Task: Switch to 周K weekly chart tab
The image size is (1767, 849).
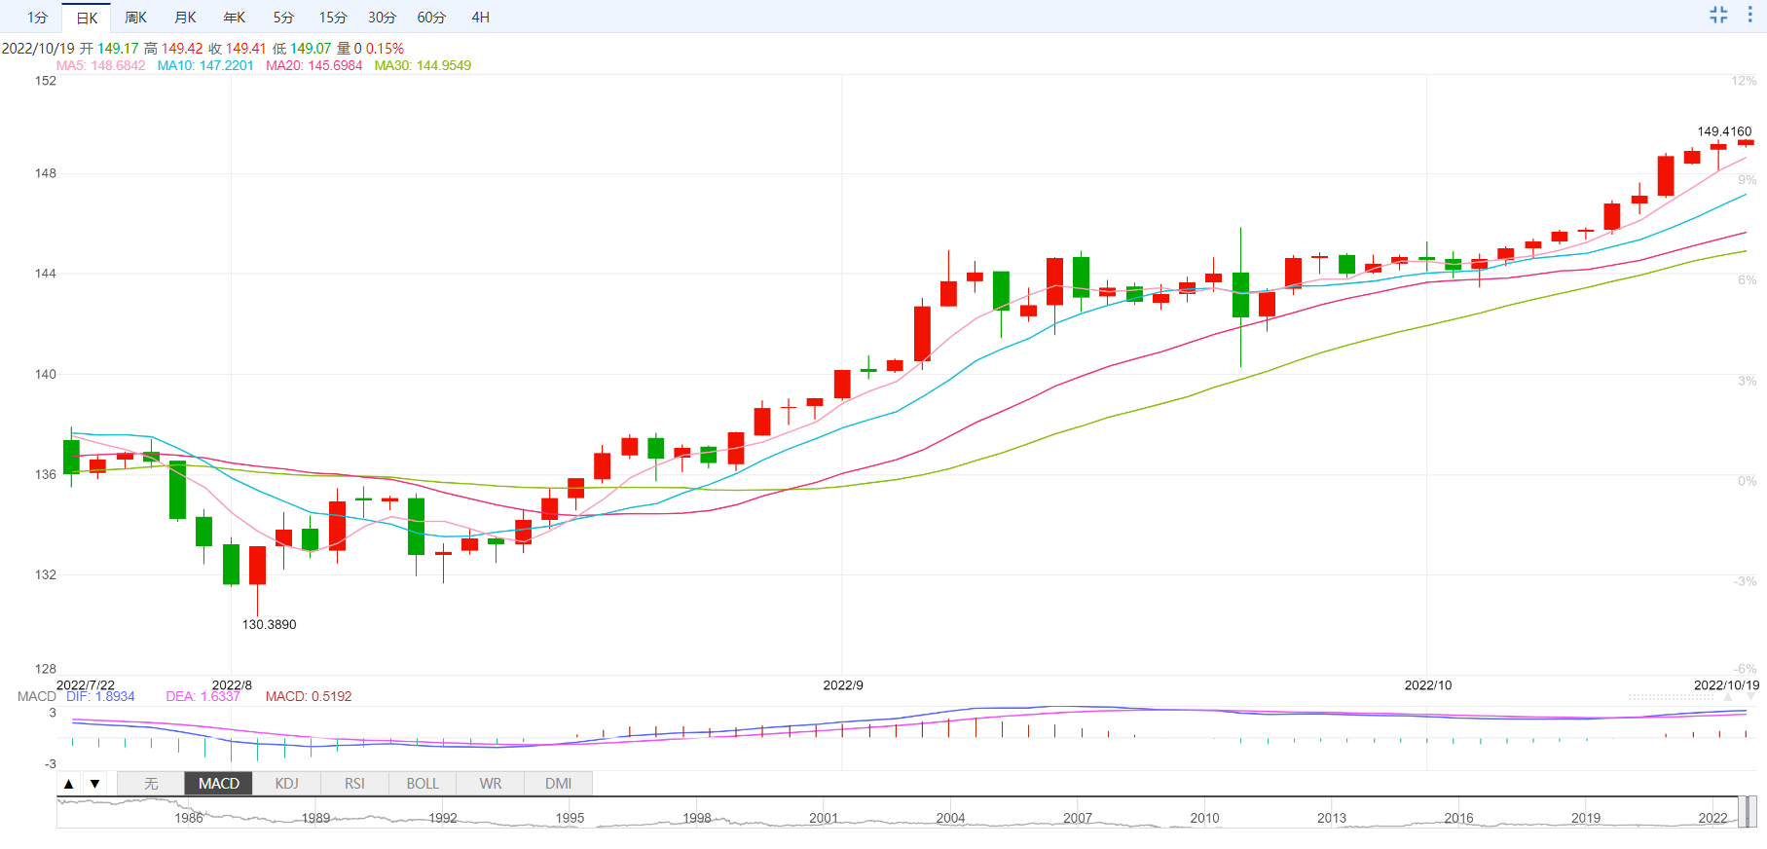Action: [x=135, y=18]
